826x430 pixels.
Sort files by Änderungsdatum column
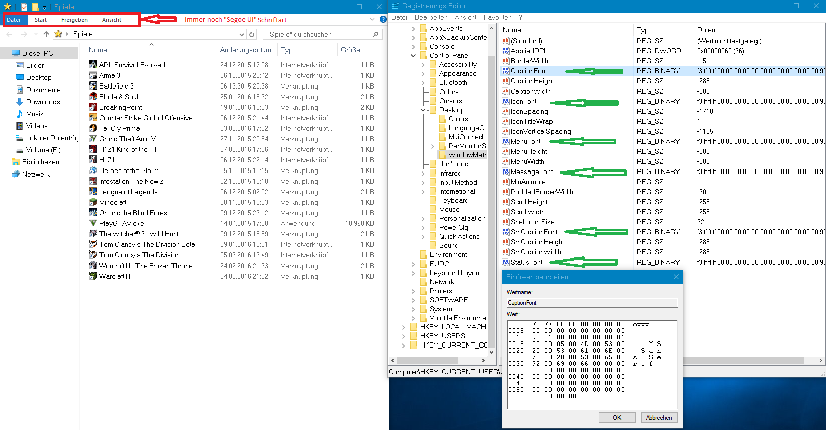(x=246, y=50)
